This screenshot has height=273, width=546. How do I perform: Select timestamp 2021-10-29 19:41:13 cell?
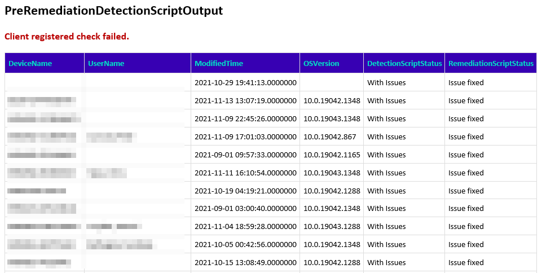coord(245,83)
